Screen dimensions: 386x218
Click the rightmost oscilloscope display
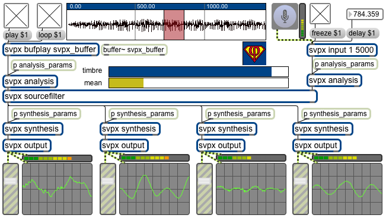tap(347, 189)
